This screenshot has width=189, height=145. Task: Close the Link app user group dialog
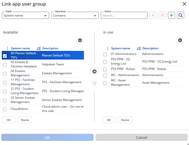click(184, 4)
